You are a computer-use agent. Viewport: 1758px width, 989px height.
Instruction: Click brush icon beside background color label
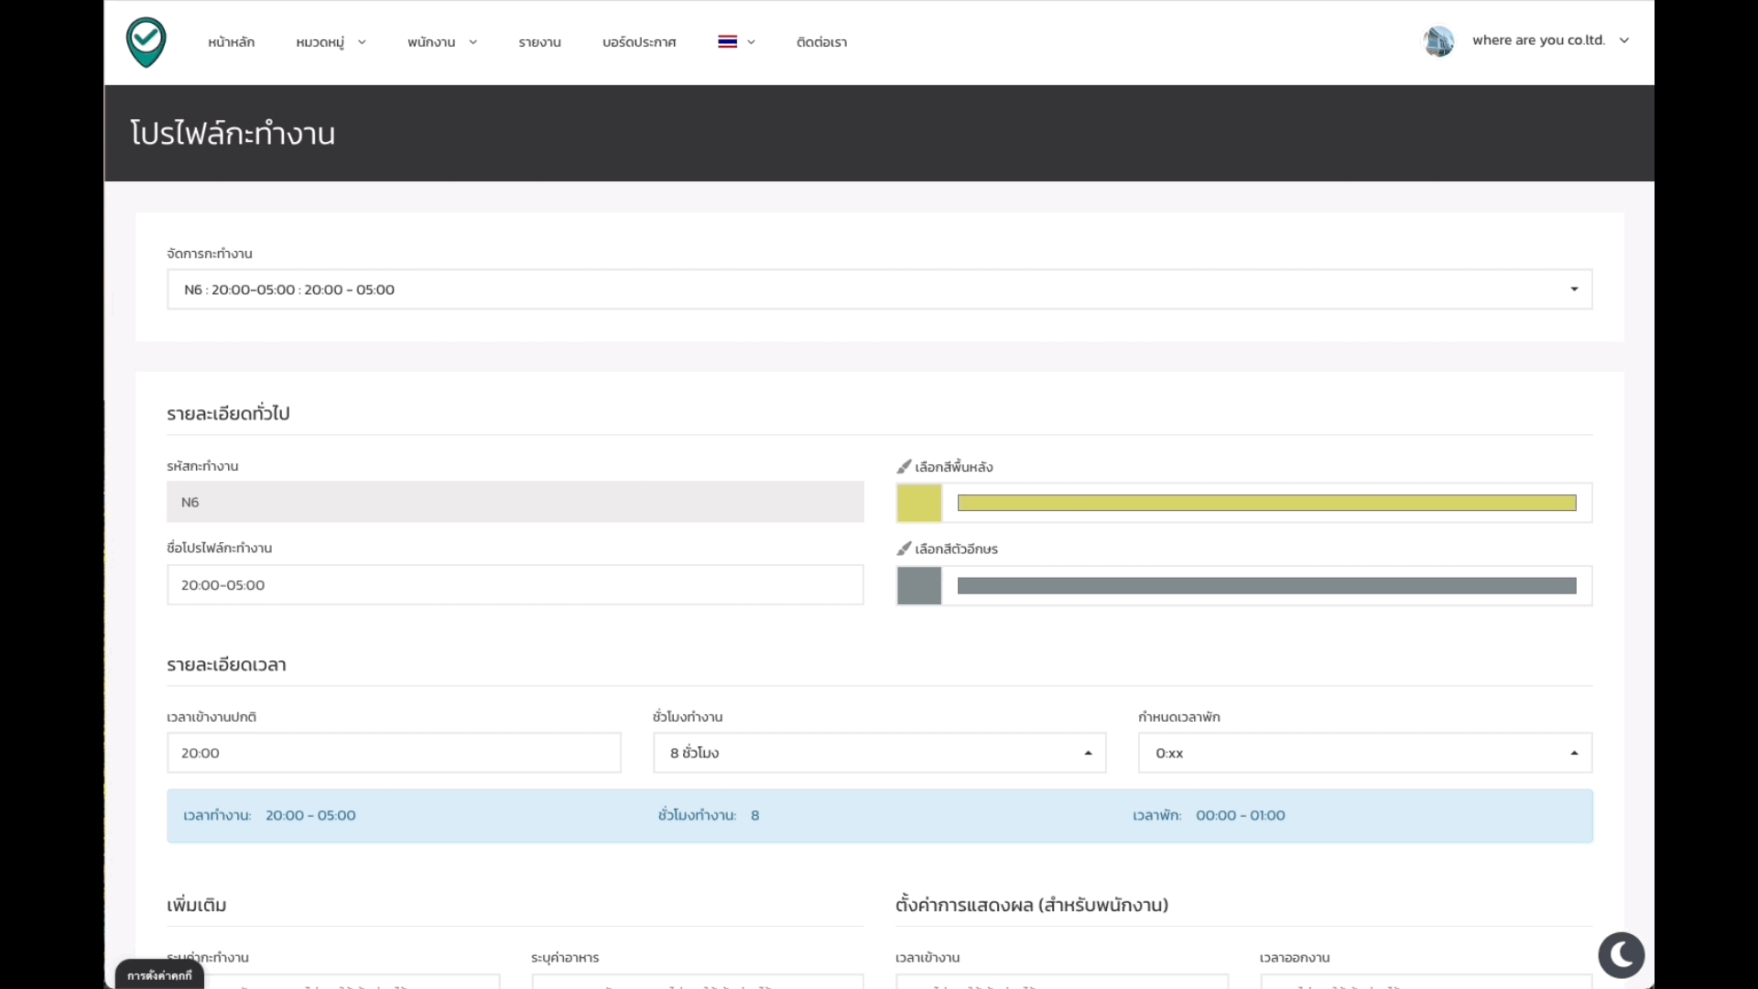[904, 467]
